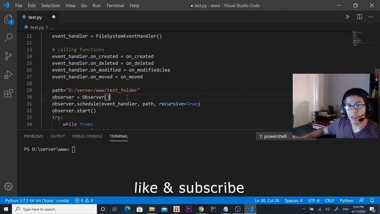The width and height of the screenshot is (380, 214).
Task: Click the VS Code logo icon
Action: point(7,5)
